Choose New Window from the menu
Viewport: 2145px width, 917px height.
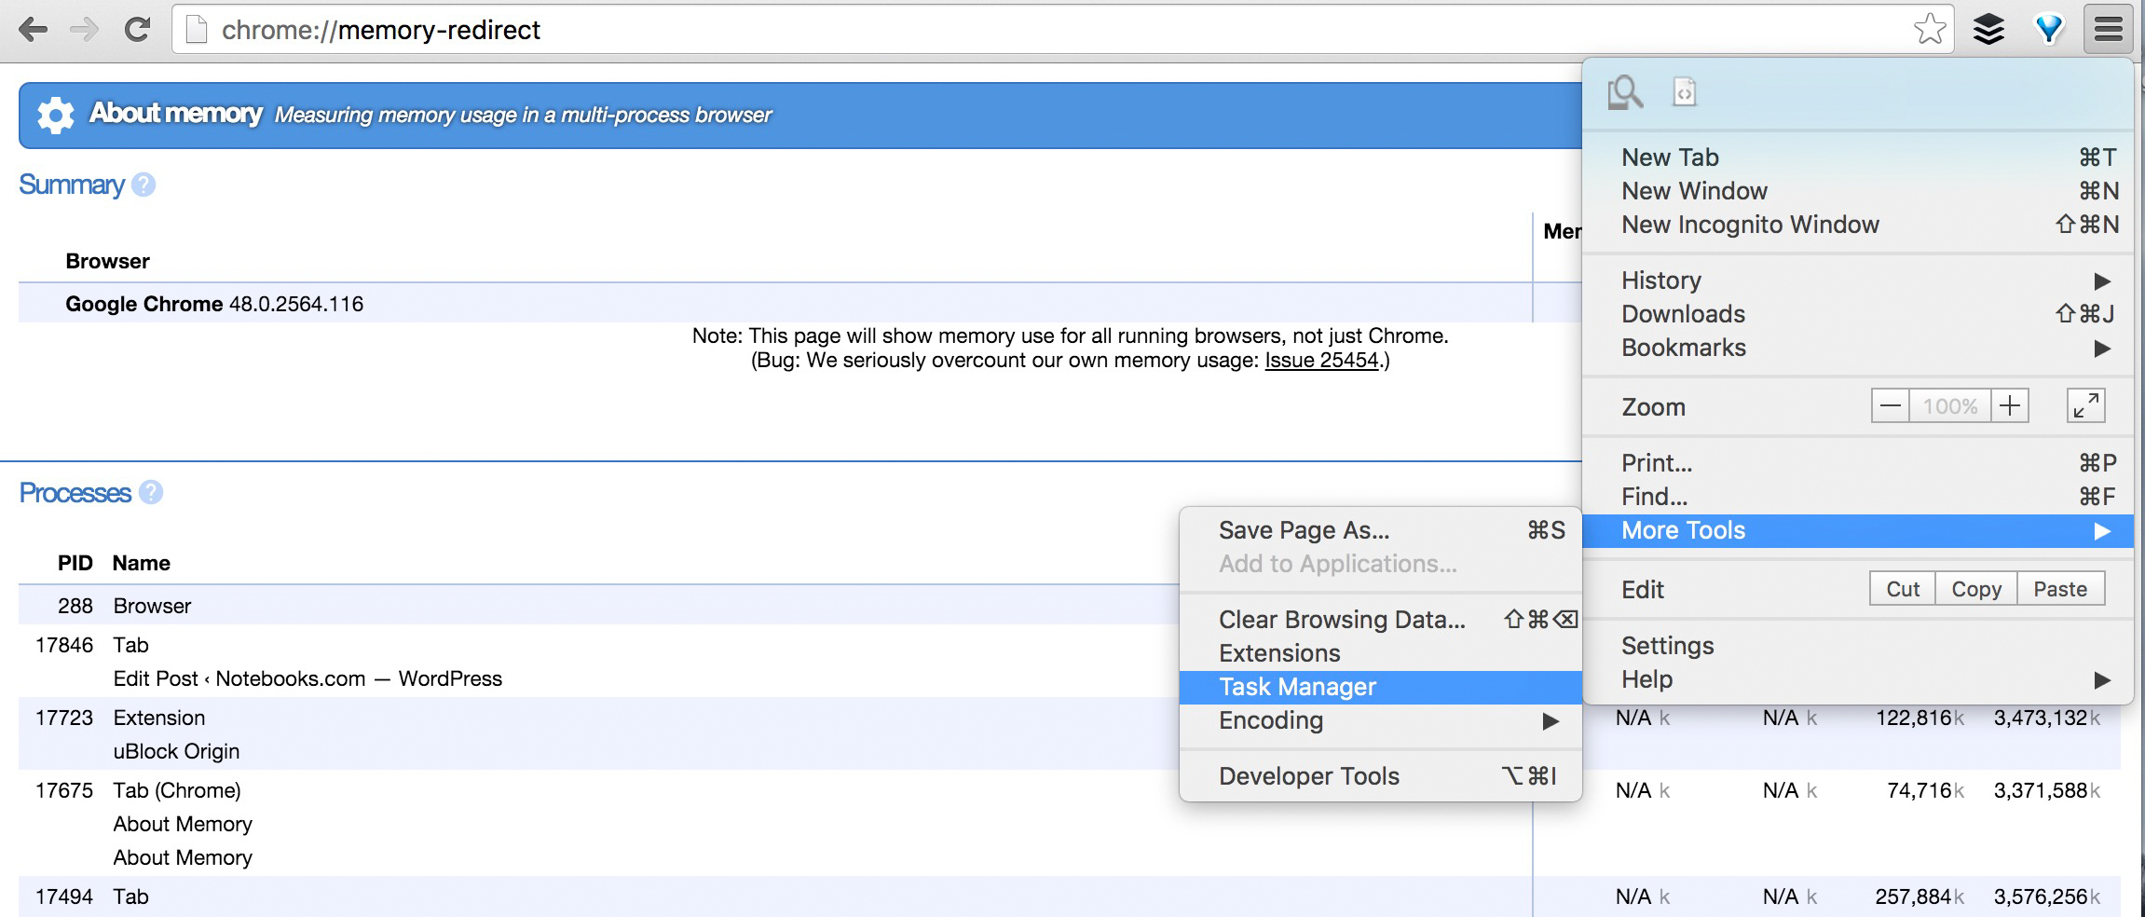tap(1858, 191)
